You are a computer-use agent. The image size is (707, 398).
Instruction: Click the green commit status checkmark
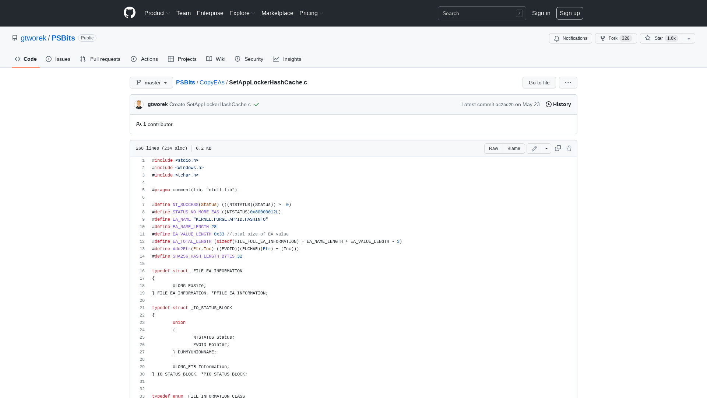pos(257,104)
